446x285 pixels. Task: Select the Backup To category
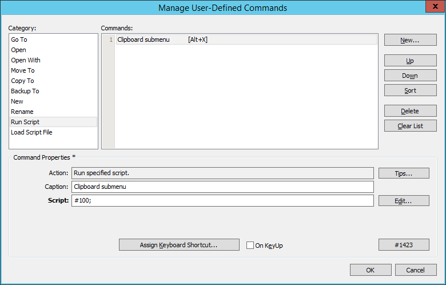click(x=25, y=91)
